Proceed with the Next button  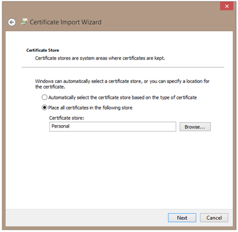click(182, 218)
